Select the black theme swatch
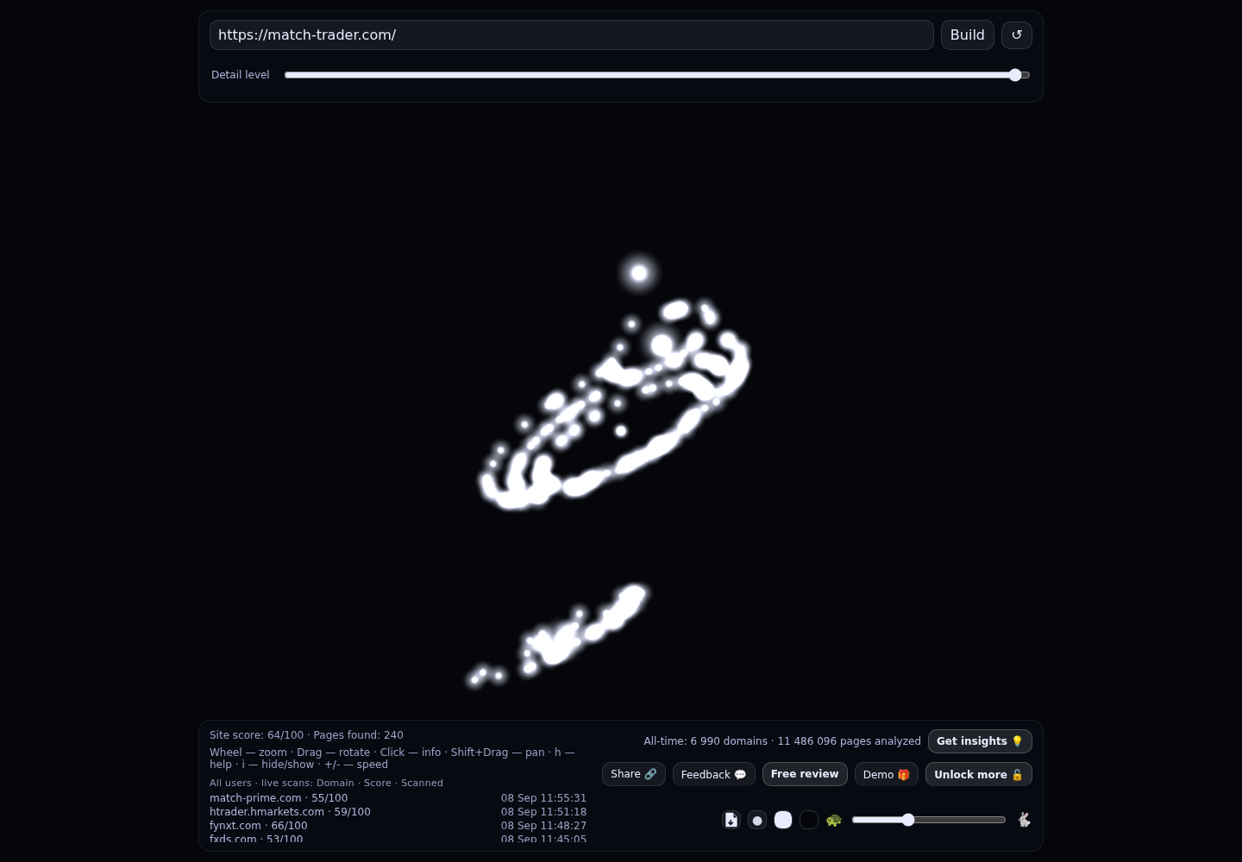This screenshot has width=1242, height=862. (809, 820)
